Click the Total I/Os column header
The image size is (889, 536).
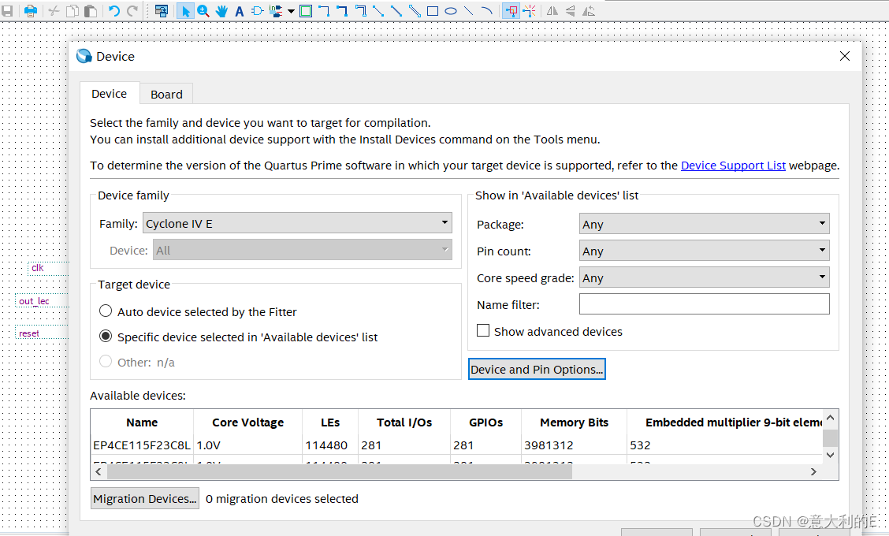404,422
